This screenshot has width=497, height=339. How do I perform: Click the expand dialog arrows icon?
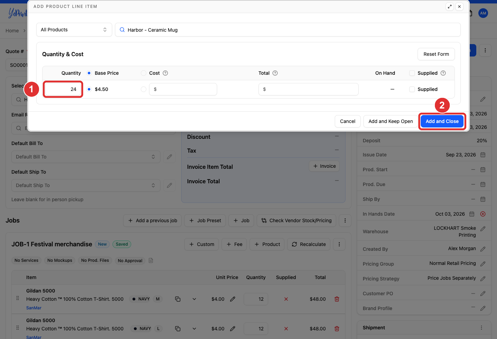450,7
